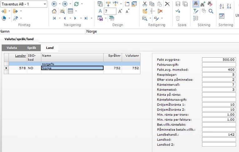Cut with the scissors icon
Image resolution: width=239 pixels, height=152 pixels.
click(145, 4)
